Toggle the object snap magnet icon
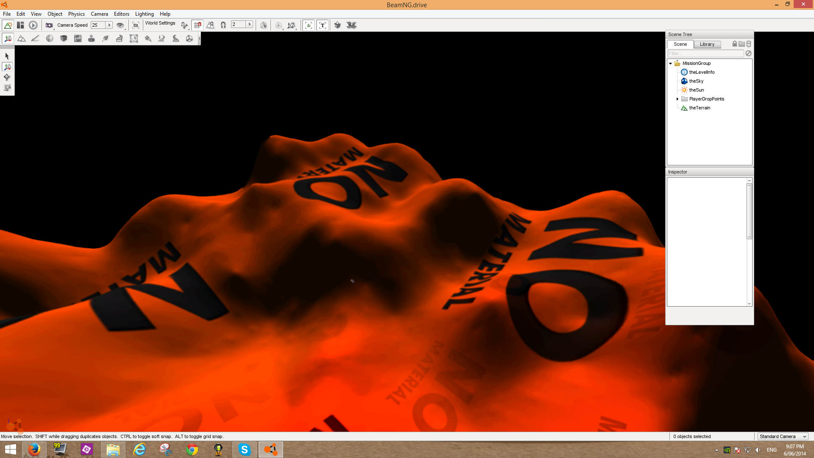Image resolution: width=814 pixels, height=458 pixels. 223,25
